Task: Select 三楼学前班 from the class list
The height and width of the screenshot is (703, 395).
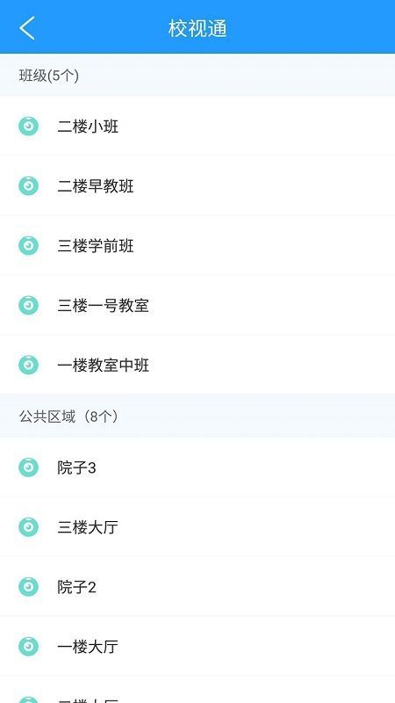Action: click(x=197, y=245)
